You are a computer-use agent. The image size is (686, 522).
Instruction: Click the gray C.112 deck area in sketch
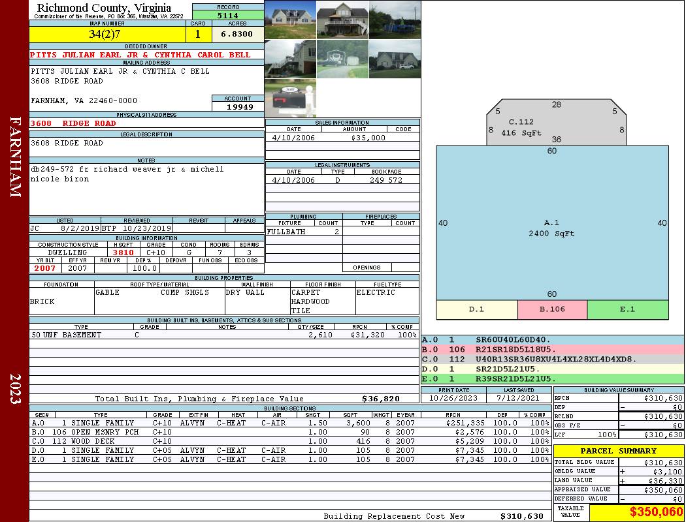click(x=556, y=124)
